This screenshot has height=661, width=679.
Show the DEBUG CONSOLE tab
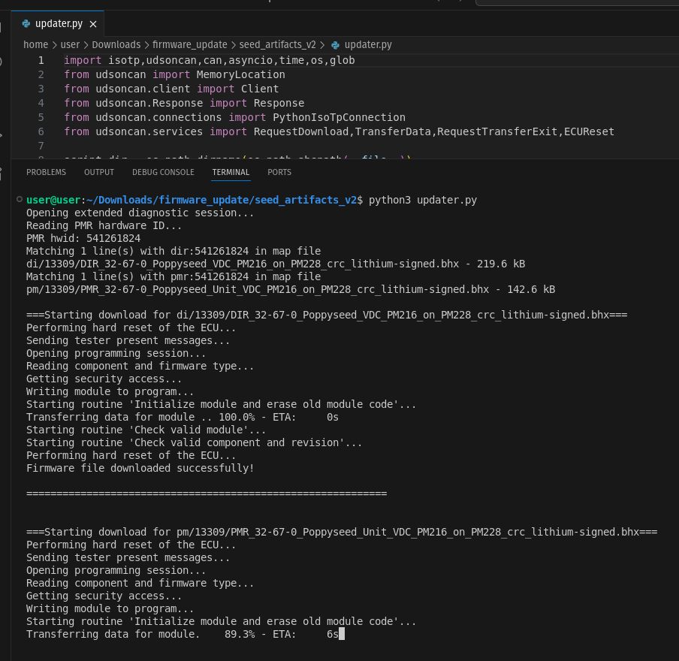(x=163, y=172)
